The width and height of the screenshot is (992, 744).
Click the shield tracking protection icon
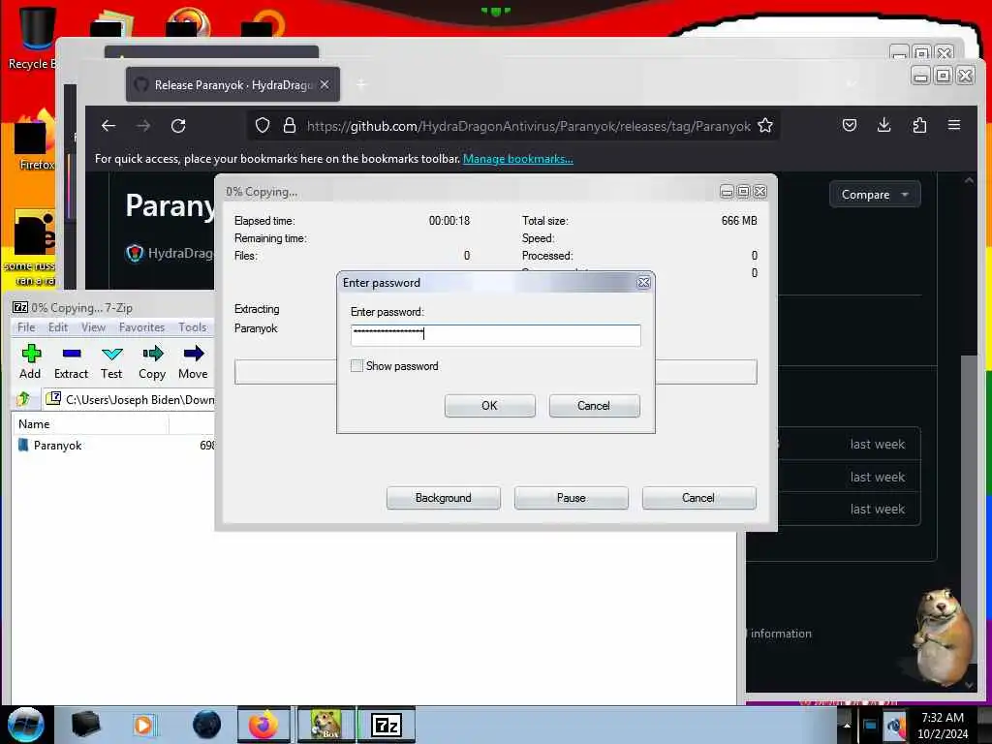[x=263, y=126]
